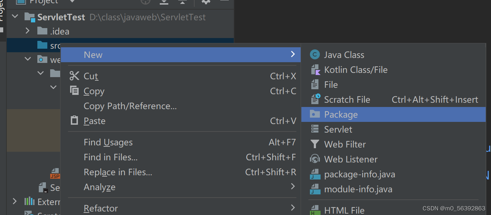The height and width of the screenshot is (215, 491).
Task: Click the Paste clipboard icon
Action: (74, 120)
